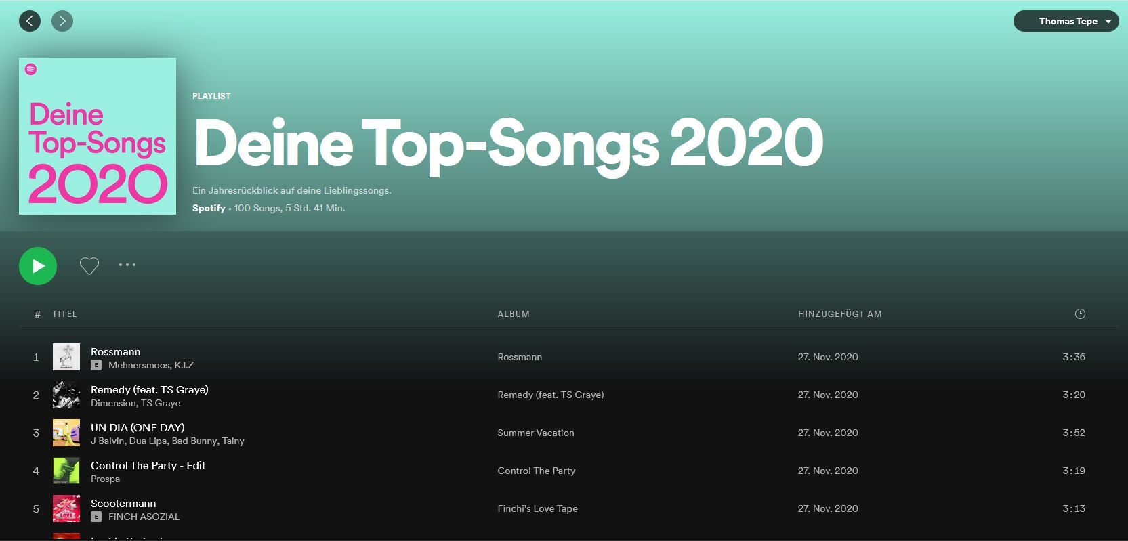The width and height of the screenshot is (1128, 541).
Task: Open the three-dots more options menu
Action: (x=127, y=265)
